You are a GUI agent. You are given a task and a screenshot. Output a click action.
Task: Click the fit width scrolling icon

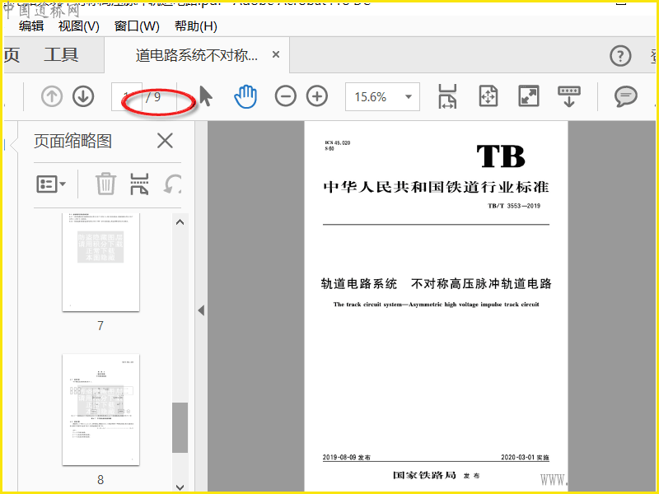(447, 96)
